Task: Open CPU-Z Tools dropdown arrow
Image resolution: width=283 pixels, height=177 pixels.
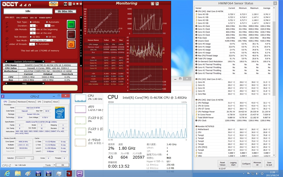Action: click(54, 165)
